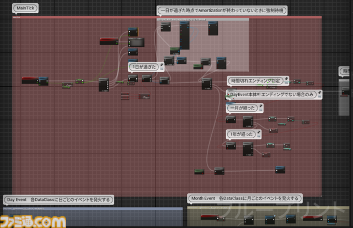Viewport: 353px width, 228px height.
Task: Select the "DayEvent本体" comment text
Action: tap(271, 95)
